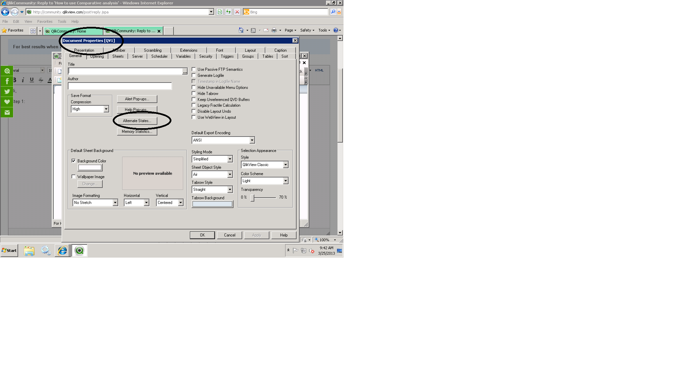This screenshot has width=683, height=375.
Task: Switch to the Variables tab
Action: click(183, 56)
